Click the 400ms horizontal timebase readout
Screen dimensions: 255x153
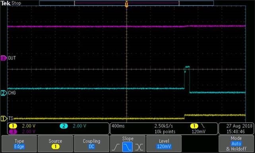pos(118,126)
